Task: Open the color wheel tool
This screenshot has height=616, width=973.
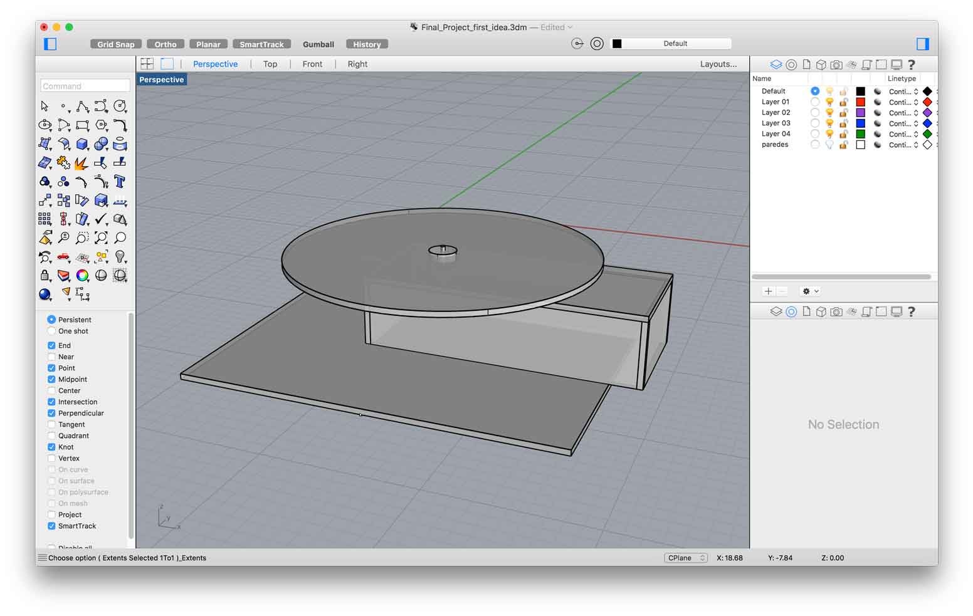Action: click(82, 275)
